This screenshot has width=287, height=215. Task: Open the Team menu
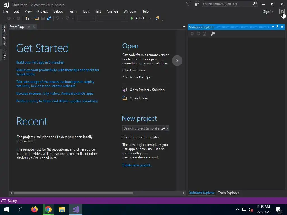(x=73, y=11)
